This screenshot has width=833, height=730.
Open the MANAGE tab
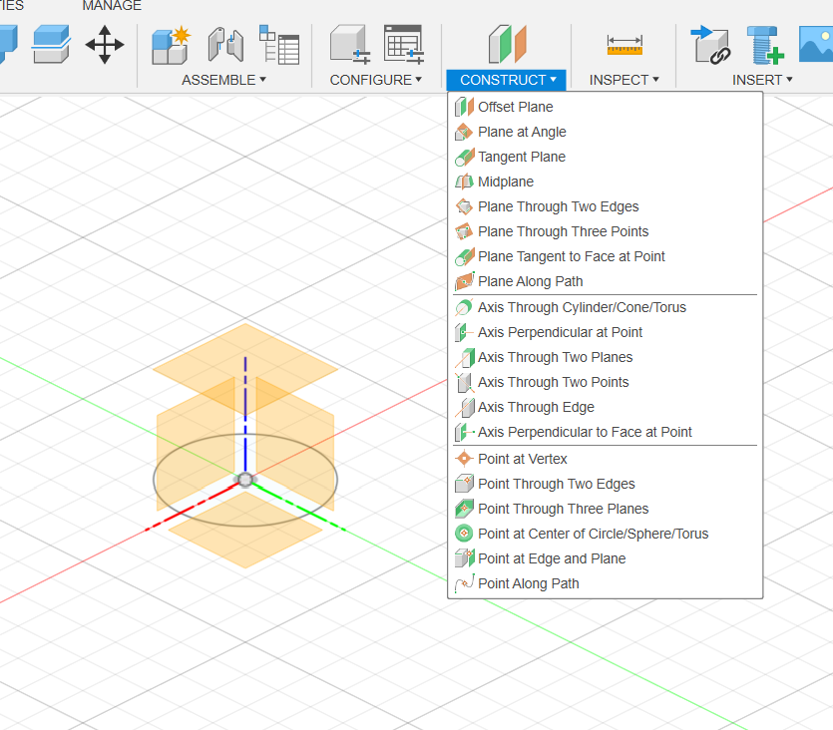click(112, 6)
